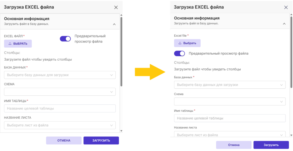Viewport: 293px width, 151px height.
Task: Click 'Загрузите файл чтобы увидеть столбцы' text in right dialog
Action: pyautogui.click(x=207, y=69)
